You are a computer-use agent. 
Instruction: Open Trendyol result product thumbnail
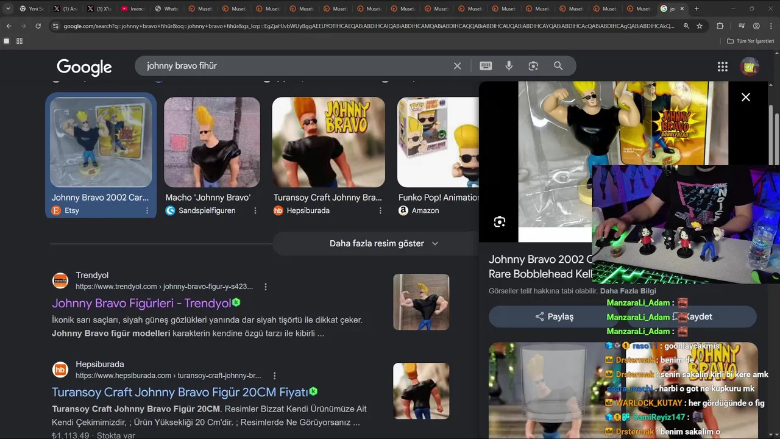tap(421, 302)
